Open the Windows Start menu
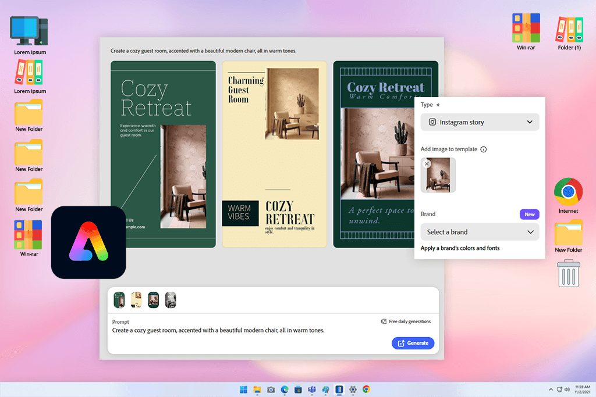This screenshot has height=397, width=596. coord(244,389)
